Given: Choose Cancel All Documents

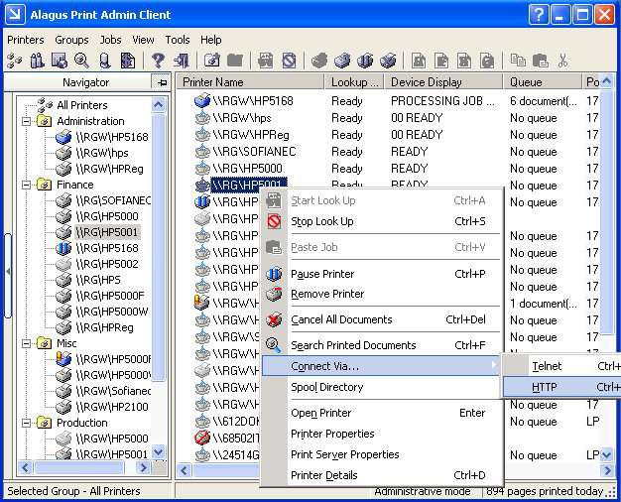Looking at the screenshot, I should point(380,319).
